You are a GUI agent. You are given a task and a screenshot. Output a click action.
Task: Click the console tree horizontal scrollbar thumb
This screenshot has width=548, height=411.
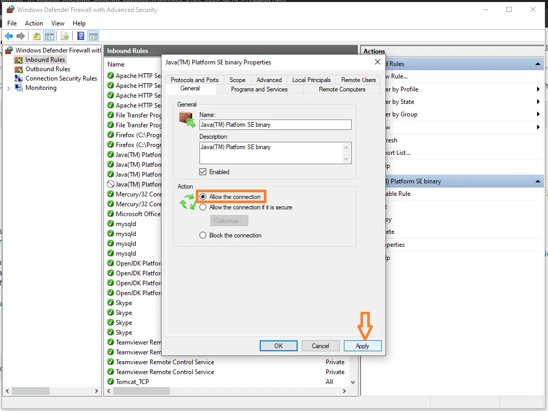(31, 391)
